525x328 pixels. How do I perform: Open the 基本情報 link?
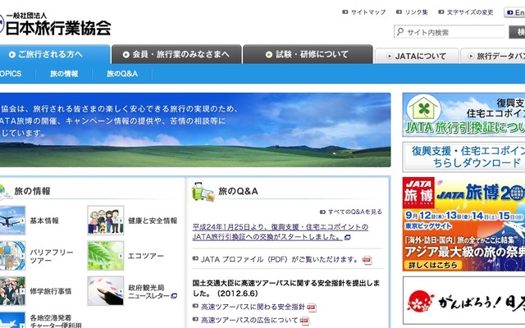44,221
